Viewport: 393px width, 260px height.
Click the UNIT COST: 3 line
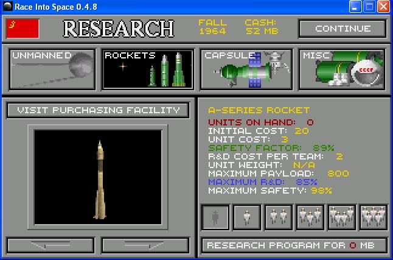(x=248, y=139)
